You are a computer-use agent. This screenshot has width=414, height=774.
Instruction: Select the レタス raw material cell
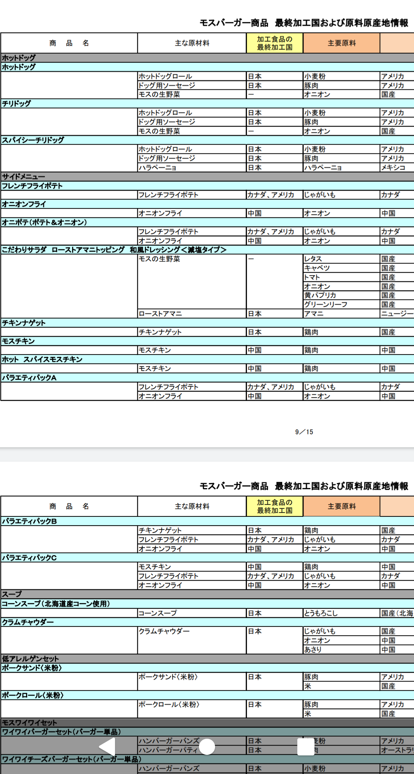tap(341, 259)
